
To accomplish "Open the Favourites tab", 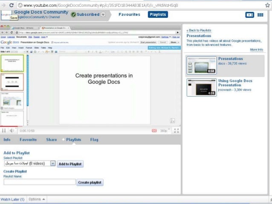I will tap(129, 14).
